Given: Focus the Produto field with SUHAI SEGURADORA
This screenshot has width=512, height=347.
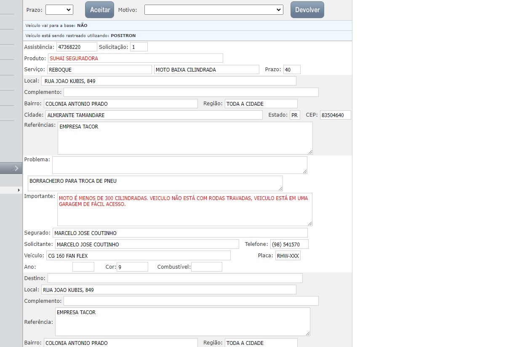Looking at the screenshot, I should point(135,58).
